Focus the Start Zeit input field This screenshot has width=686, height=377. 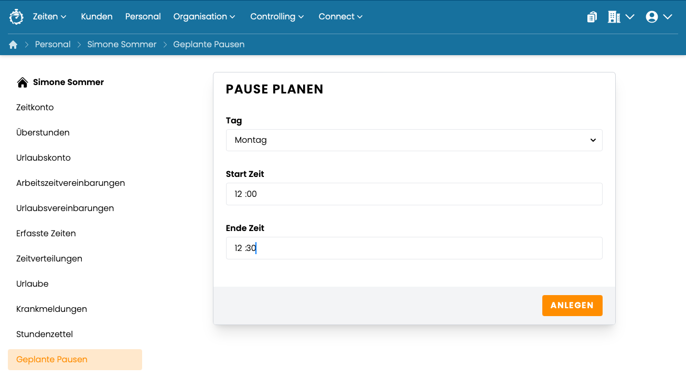(414, 194)
